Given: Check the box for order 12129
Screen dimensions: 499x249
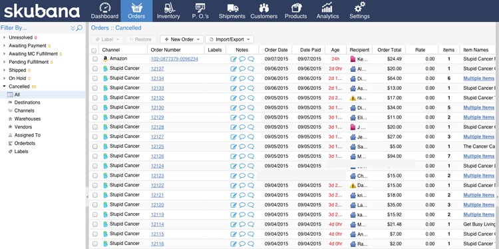Looking at the screenshot, I should tap(95, 117).
